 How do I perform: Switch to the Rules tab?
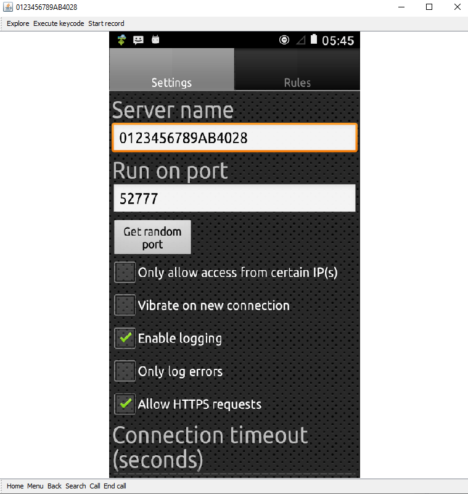297,69
